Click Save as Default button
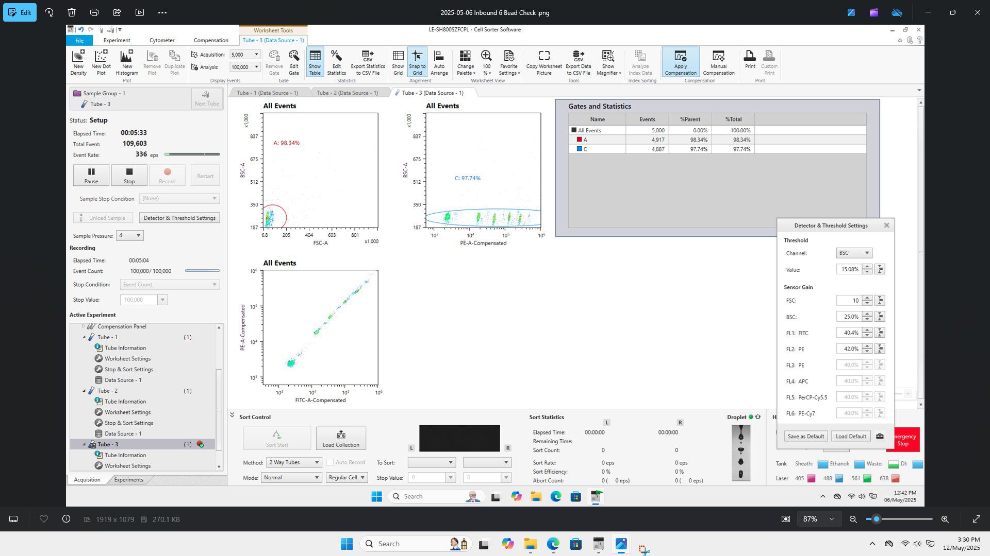The height and width of the screenshot is (556, 990). tap(805, 437)
